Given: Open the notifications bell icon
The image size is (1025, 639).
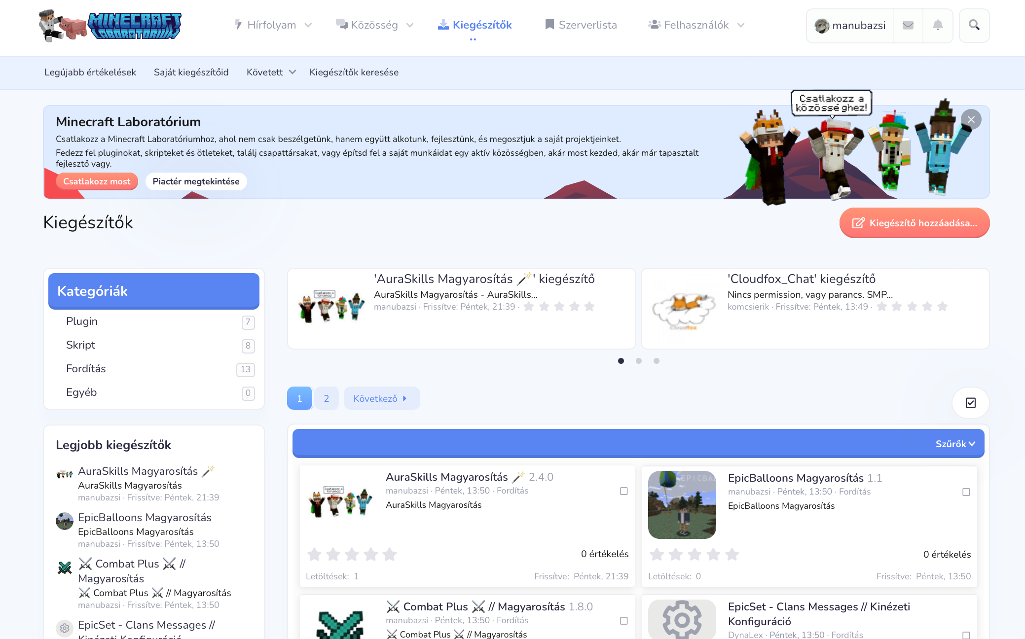Looking at the screenshot, I should tap(938, 25).
